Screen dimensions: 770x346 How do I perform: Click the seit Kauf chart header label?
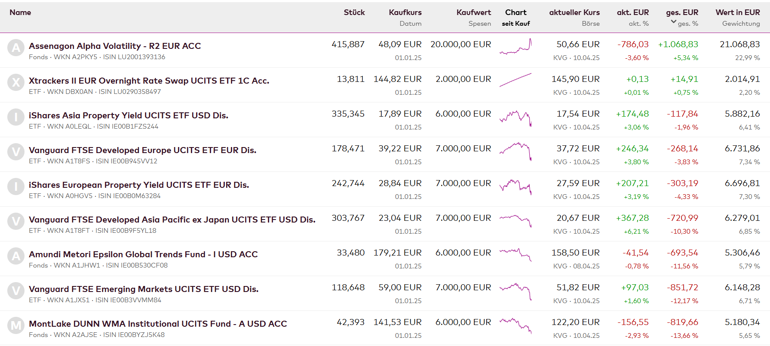[515, 24]
